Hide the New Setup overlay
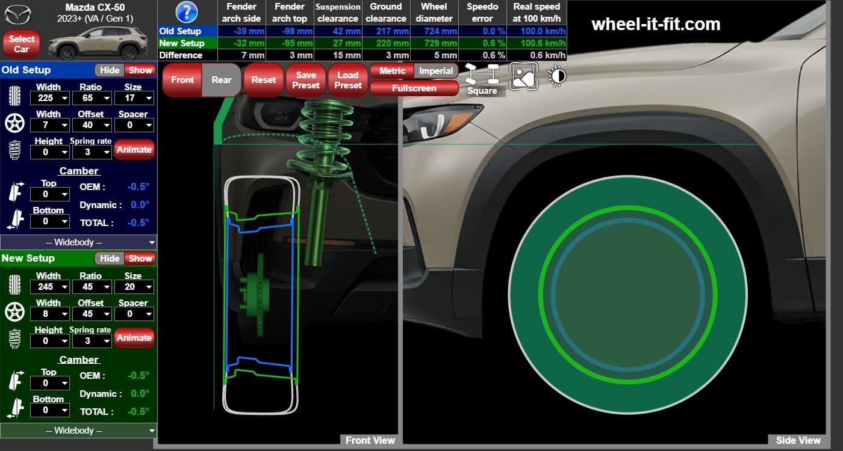The width and height of the screenshot is (843, 451). pyautogui.click(x=110, y=259)
